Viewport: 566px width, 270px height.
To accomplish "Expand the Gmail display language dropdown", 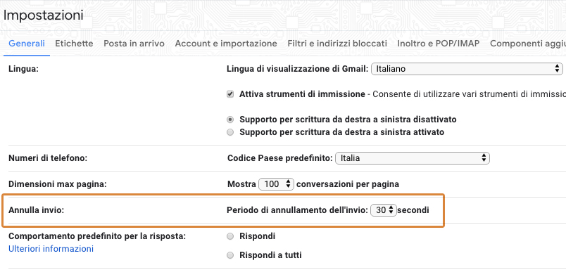I will point(467,68).
